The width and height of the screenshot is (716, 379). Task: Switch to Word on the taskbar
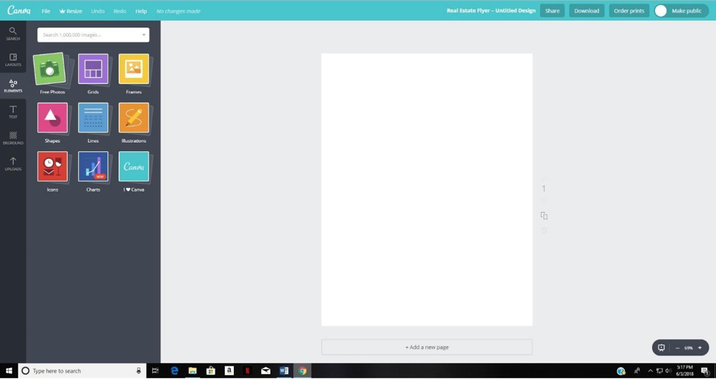pyautogui.click(x=284, y=371)
